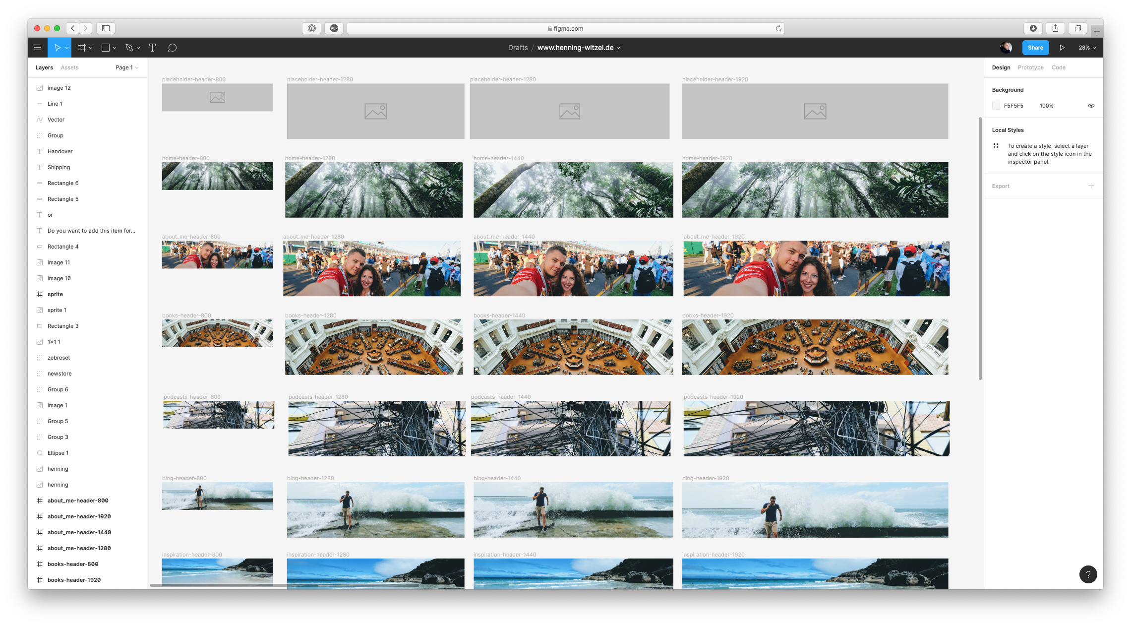Add an export setting with plus
Image resolution: width=1131 pixels, height=626 pixels.
[1091, 186]
